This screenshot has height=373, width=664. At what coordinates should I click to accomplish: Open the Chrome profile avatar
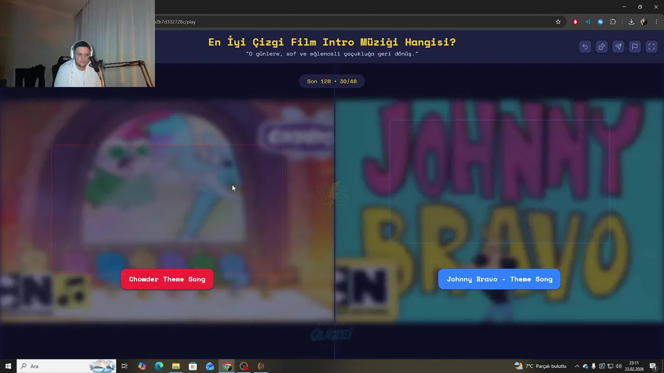pyautogui.click(x=644, y=22)
